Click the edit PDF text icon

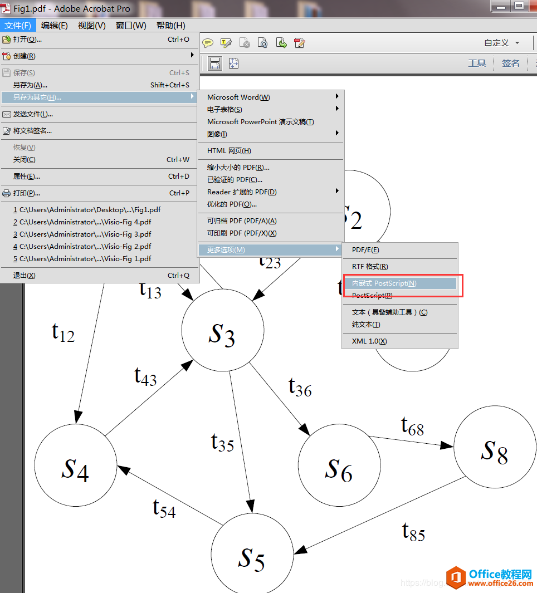[300, 43]
